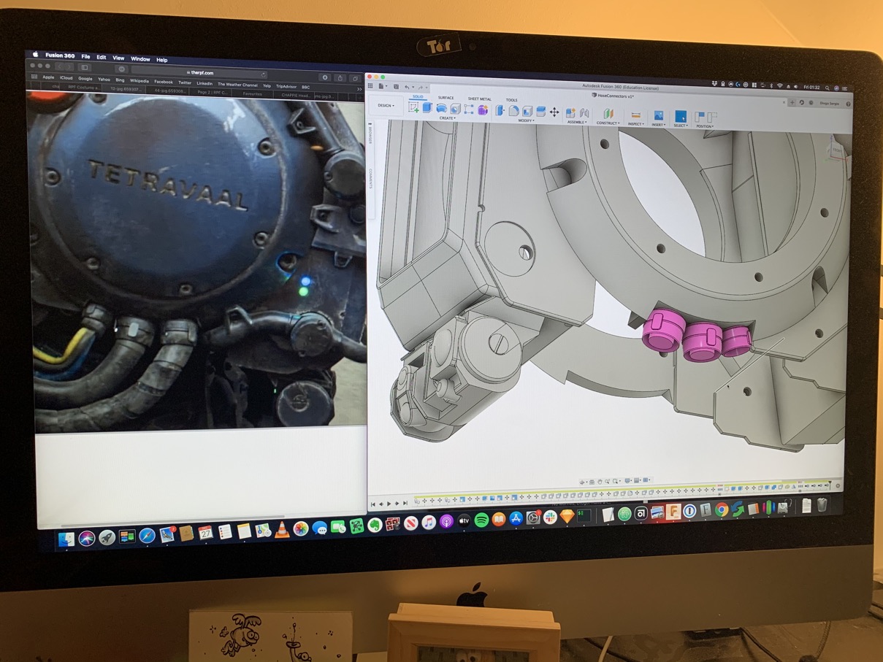
Task: Expand the Position dropdown menu
Action: coord(705,126)
